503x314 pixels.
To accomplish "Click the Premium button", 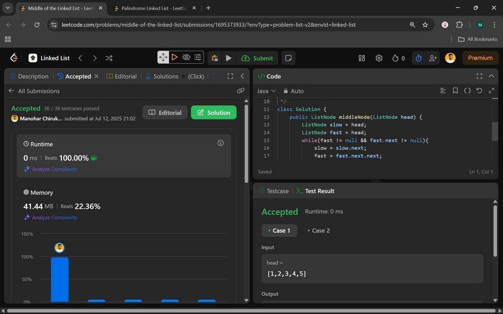I will [x=480, y=58].
